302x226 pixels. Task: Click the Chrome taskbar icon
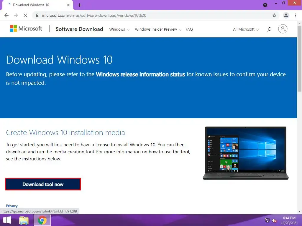click(x=42, y=220)
